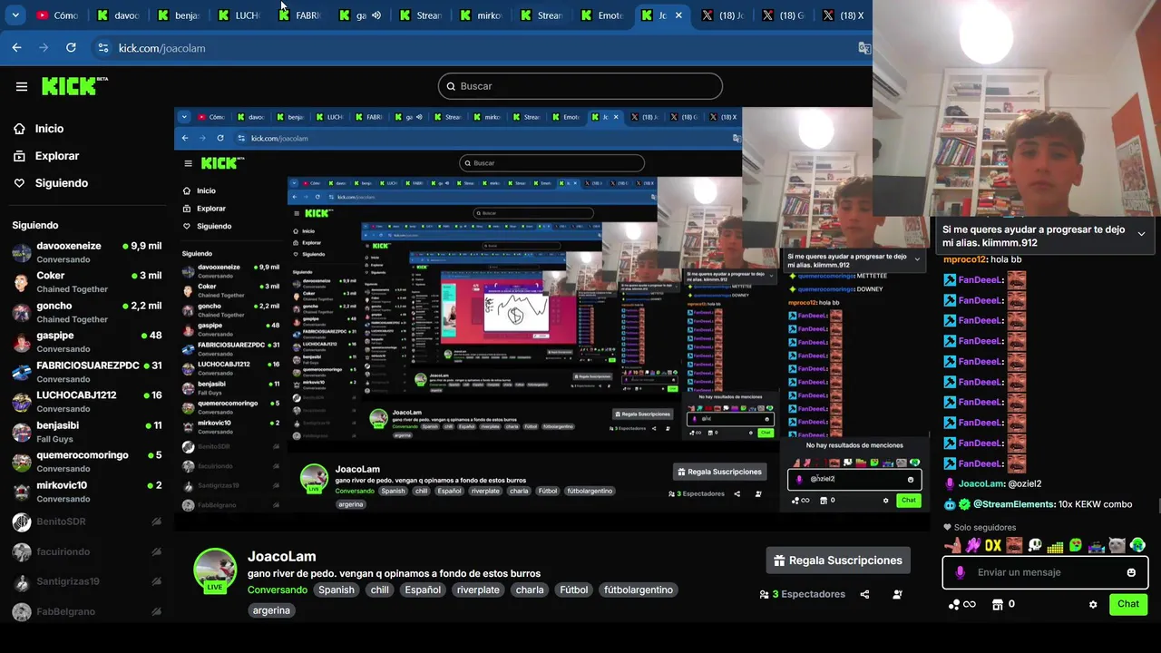Select the fútbolargentino tag

(x=639, y=590)
